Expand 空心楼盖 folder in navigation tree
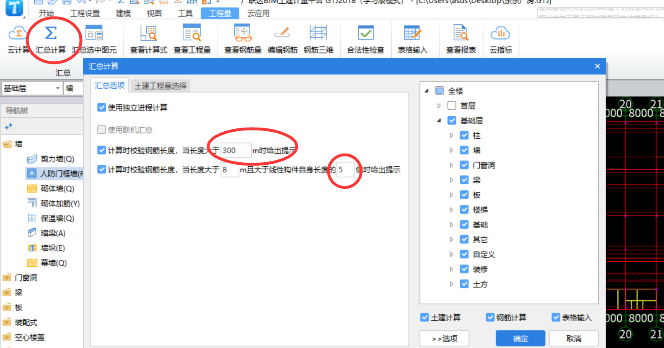Image resolution: width=664 pixels, height=348 pixels. [x=7, y=337]
